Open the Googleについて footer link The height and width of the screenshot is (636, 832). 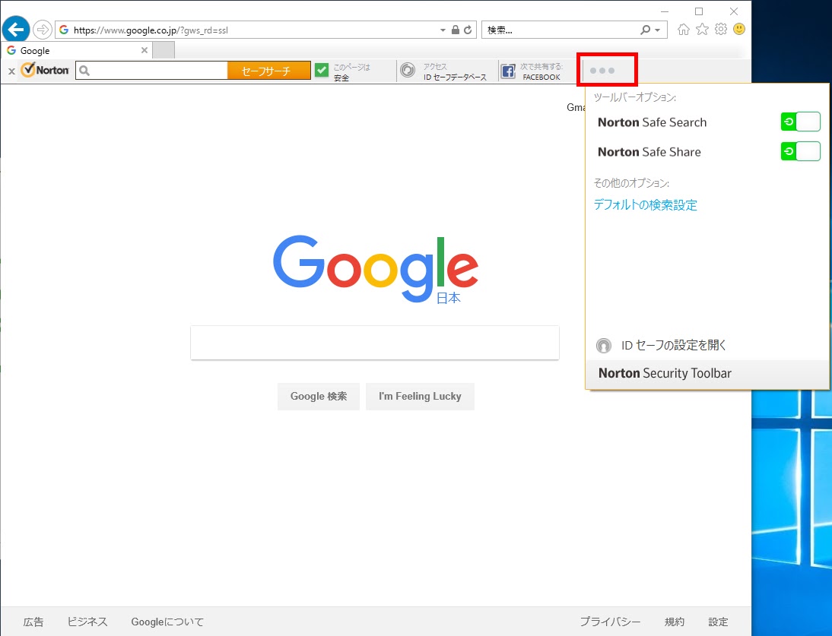pos(167,622)
